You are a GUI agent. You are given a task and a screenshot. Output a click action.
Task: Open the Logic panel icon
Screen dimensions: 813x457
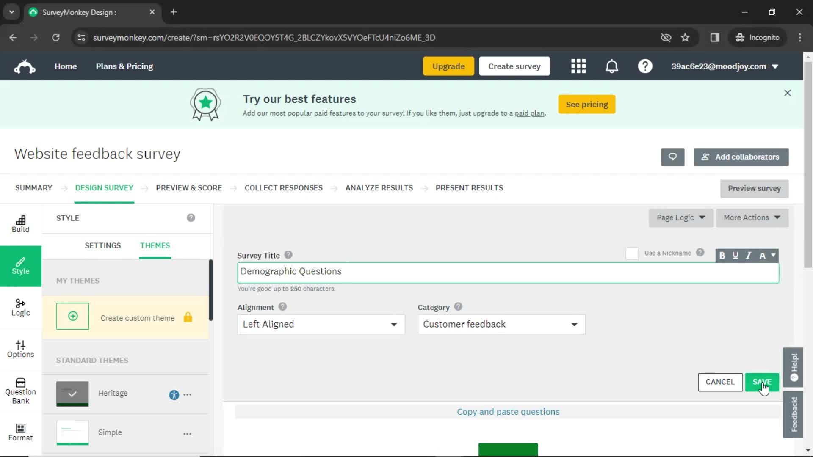(x=21, y=307)
